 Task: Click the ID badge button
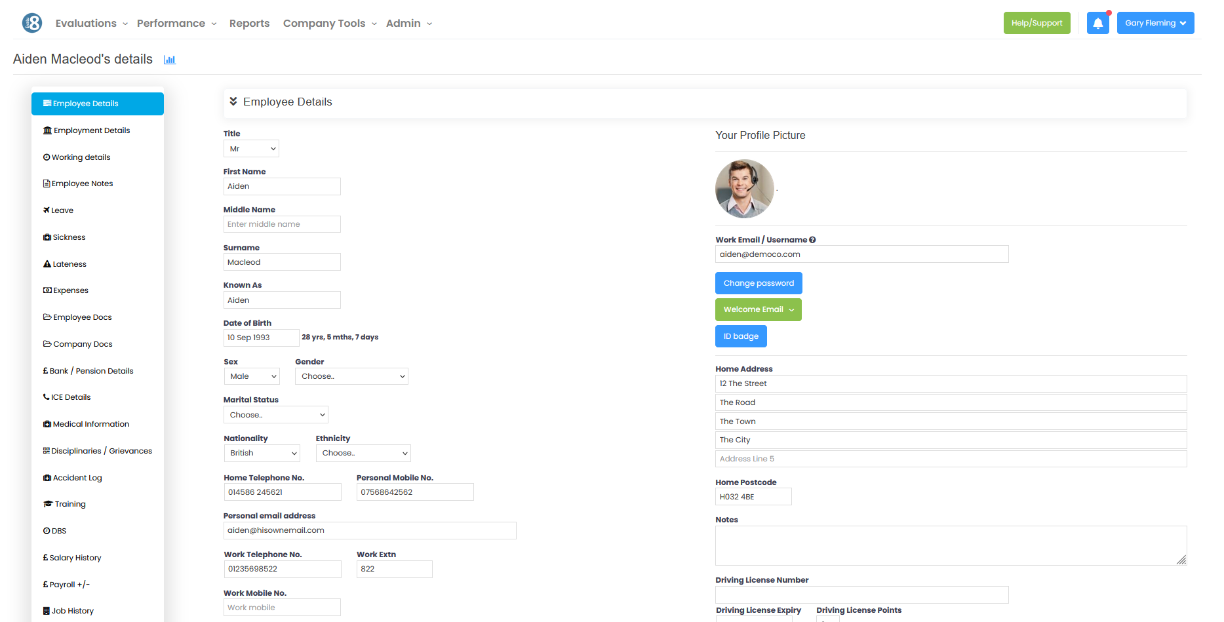coord(741,336)
